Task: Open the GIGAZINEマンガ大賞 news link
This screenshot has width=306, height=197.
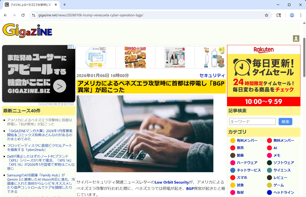Action: tap(40, 135)
